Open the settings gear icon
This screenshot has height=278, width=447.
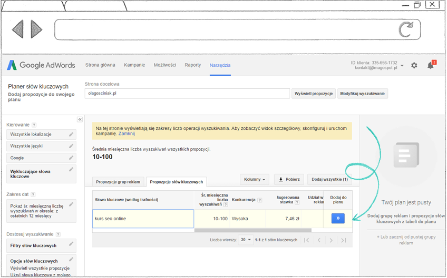414,65
